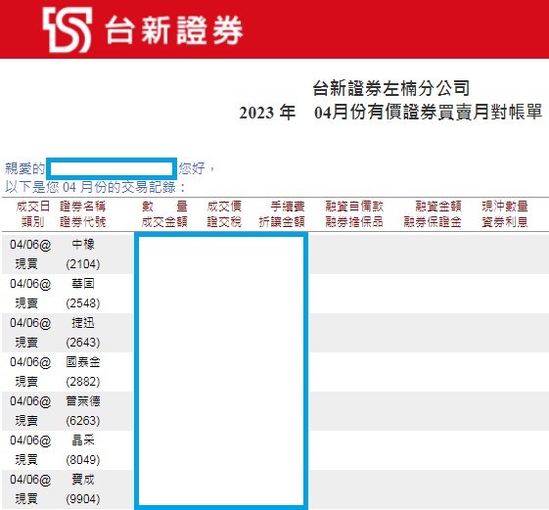Image resolution: width=549 pixels, height=510 pixels.
Task: Click the 成交日 column header
Action: (33, 207)
